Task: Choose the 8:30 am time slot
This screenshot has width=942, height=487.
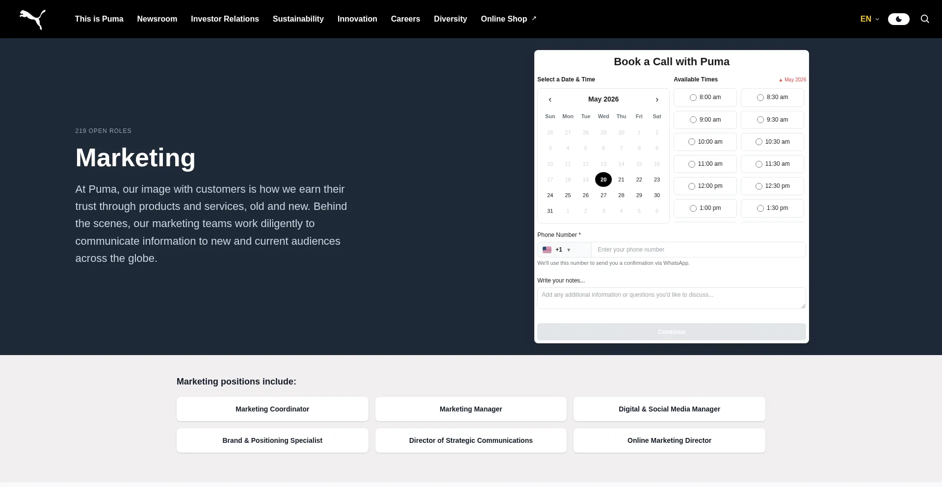Action: (x=772, y=98)
